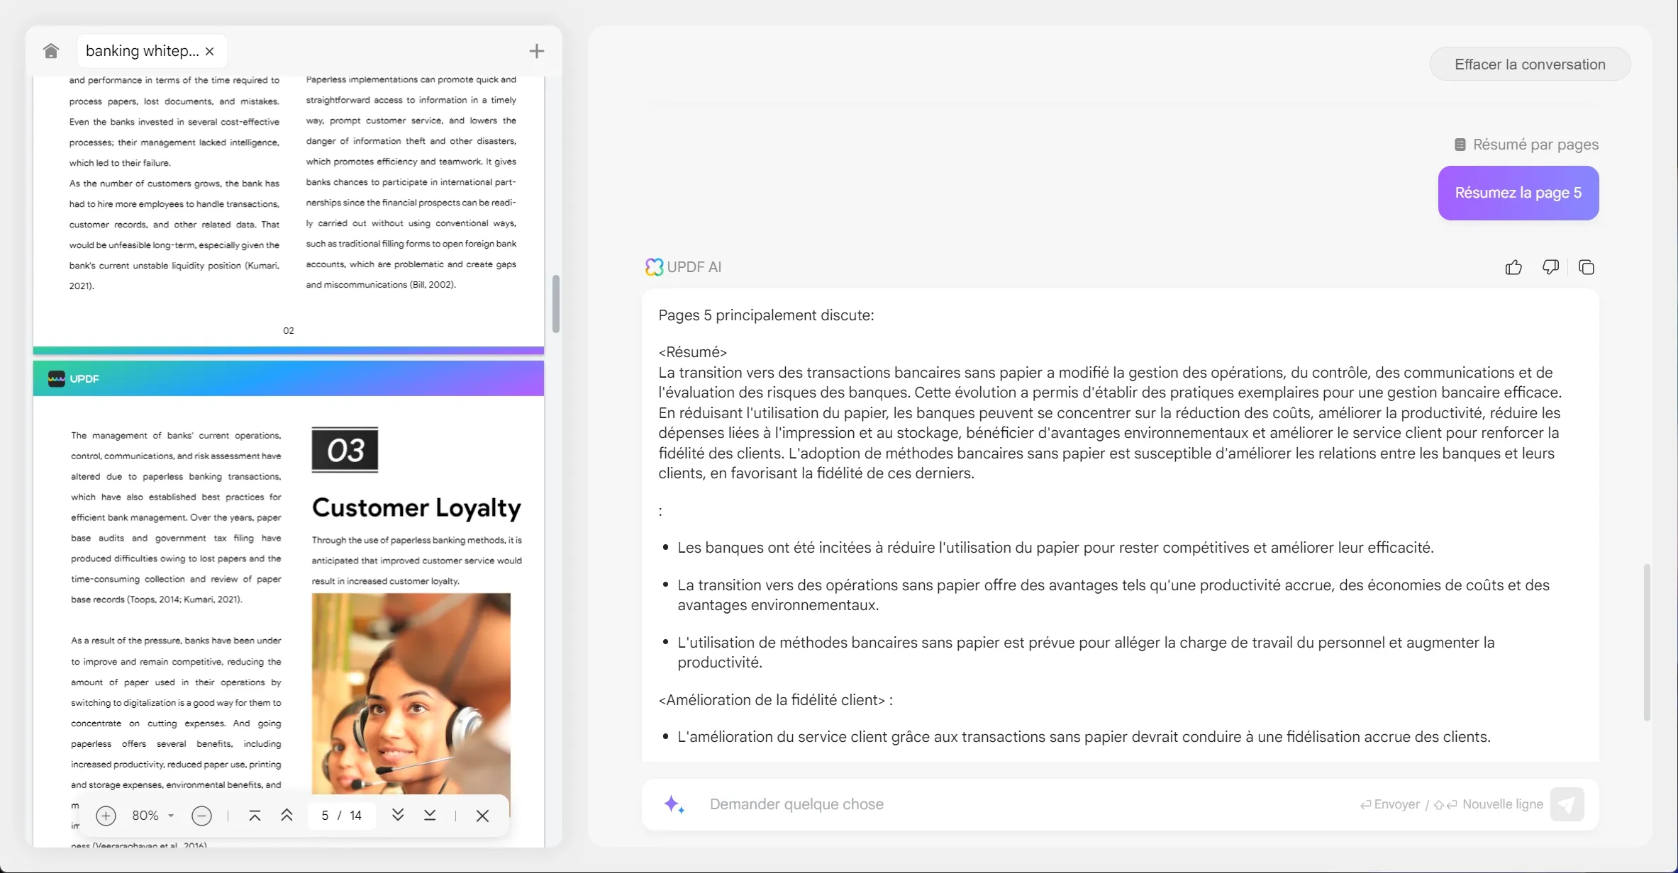Viewport: 1678px width, 873px height.
Task: Click the zoom in icon on PDF viewer
Action: 106,816
